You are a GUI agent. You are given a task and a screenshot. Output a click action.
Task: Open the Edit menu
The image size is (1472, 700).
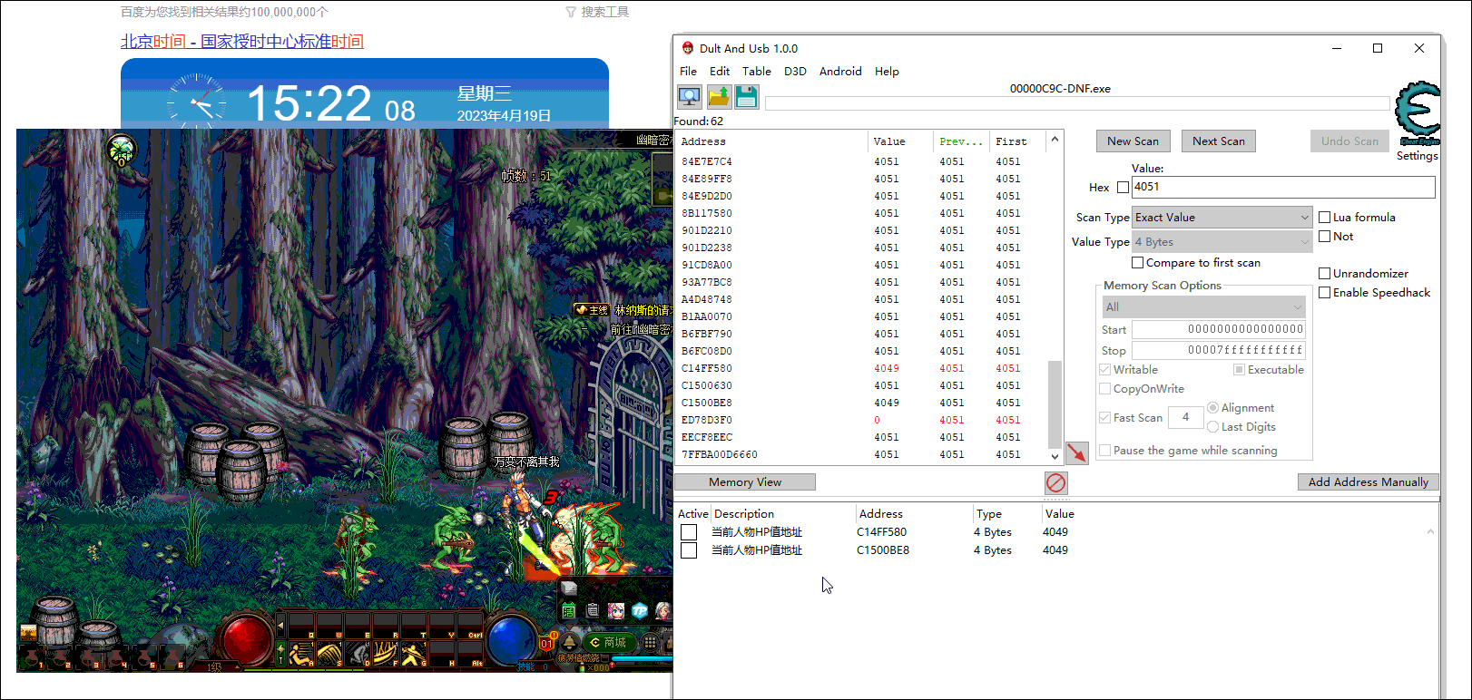click(x=720, y=72)
